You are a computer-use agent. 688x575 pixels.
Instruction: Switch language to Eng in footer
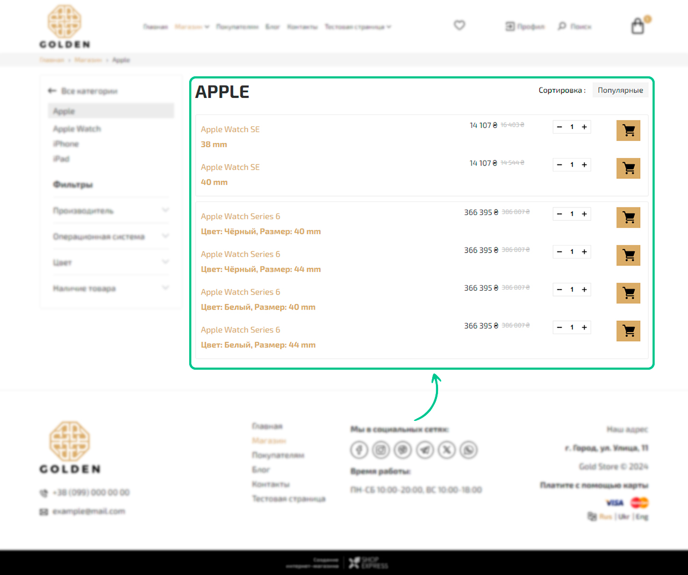click(x=642, y=516)
